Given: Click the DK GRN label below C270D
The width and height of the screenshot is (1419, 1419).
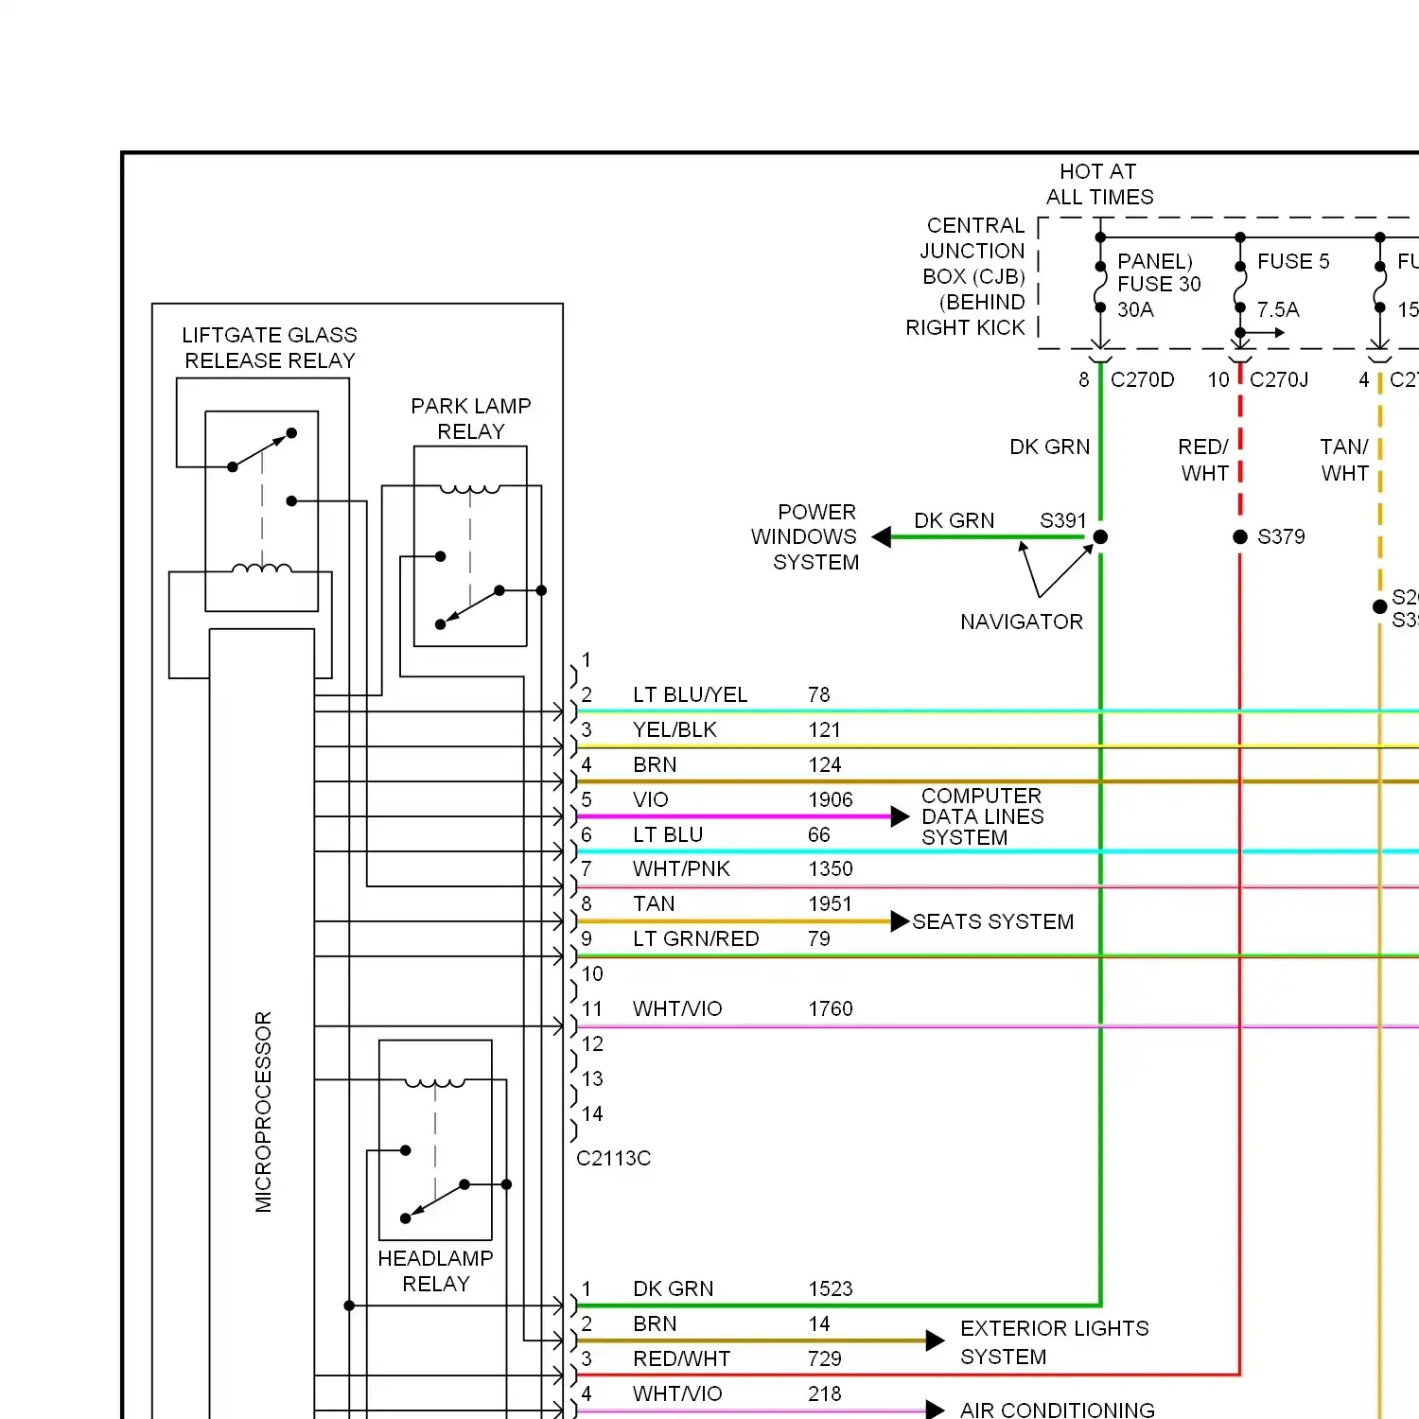Looking at the screenshot, I should [1050, 447].
